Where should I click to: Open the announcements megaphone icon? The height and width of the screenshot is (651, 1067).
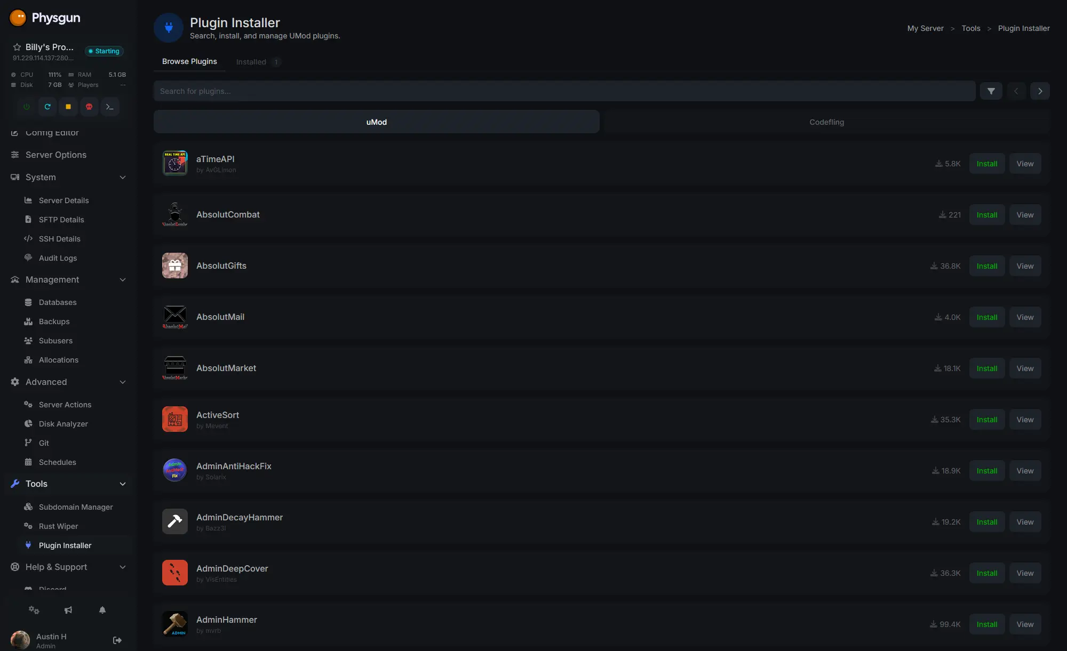coord(68,610)
